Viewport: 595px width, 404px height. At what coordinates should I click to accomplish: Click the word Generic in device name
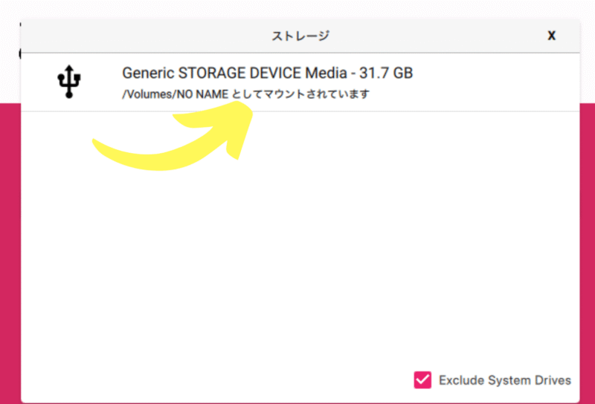click(x=148, y=73)
